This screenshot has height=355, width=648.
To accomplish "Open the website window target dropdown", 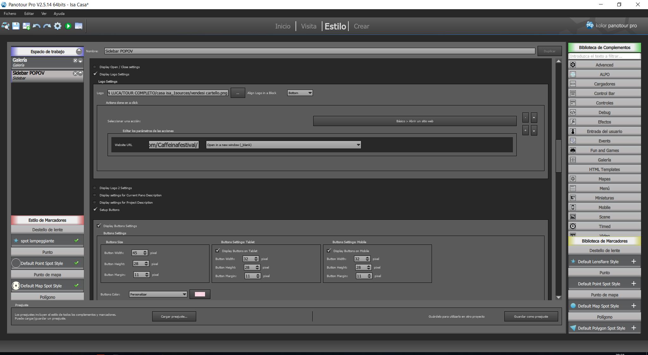I will 283,145.
